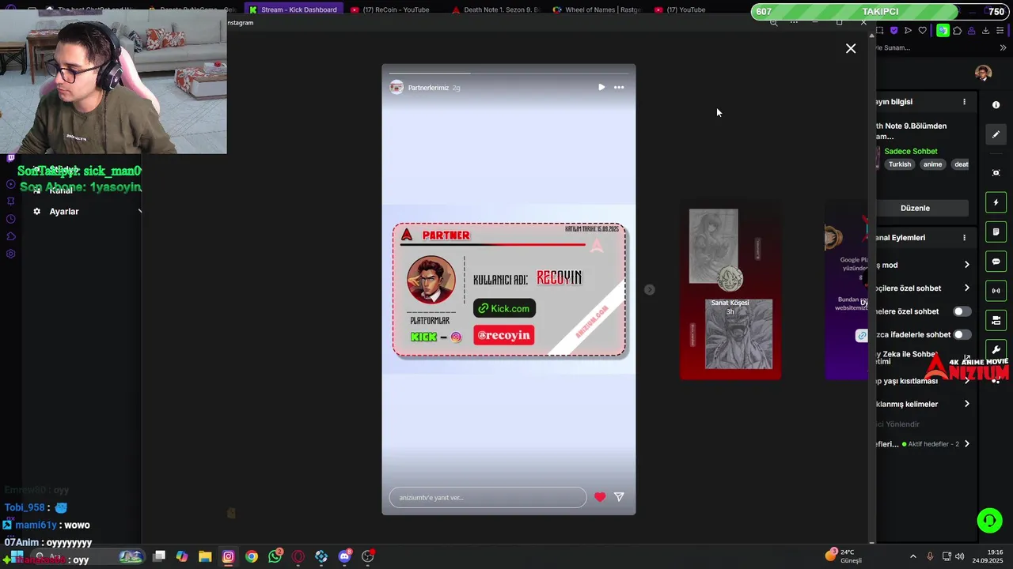The image size is (1013, 569).
Task: Open the lightning bolt quick actions icon
Action: click(x=996, y=202)
